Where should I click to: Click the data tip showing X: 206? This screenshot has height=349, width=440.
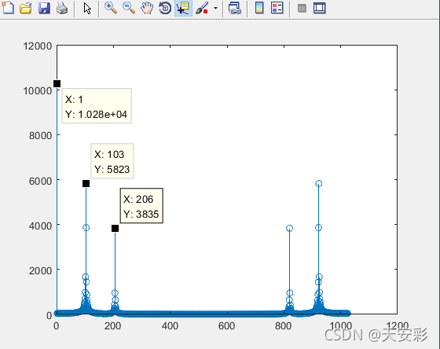[141, 206]
